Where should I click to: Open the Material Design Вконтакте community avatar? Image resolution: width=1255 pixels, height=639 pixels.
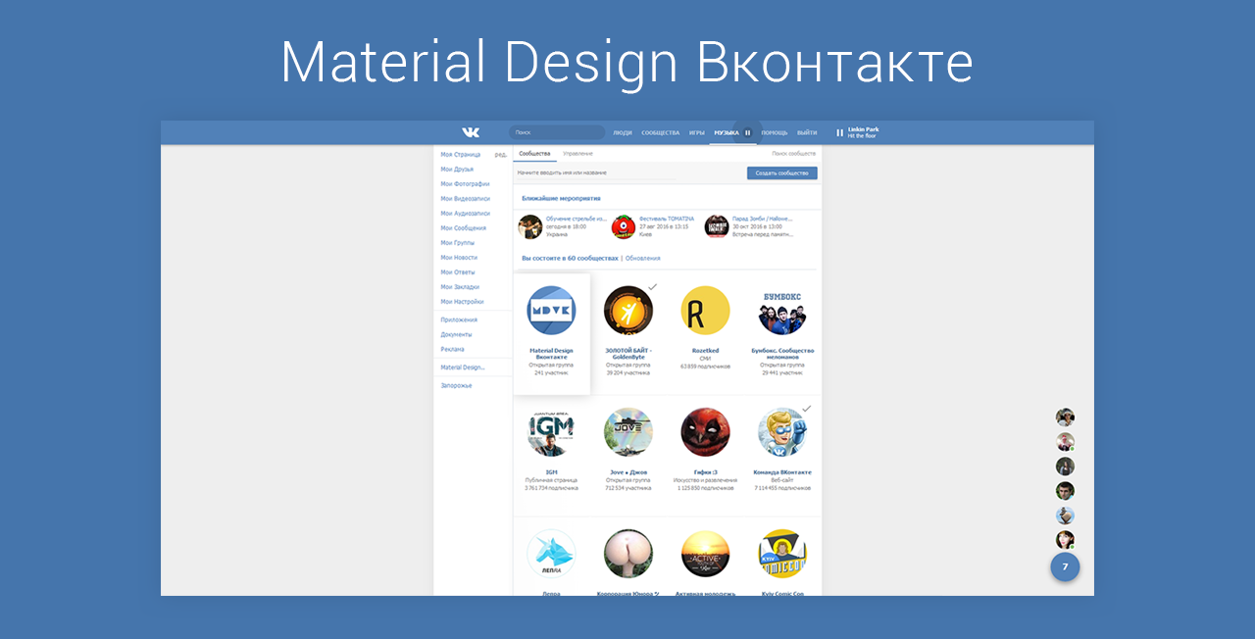pos(551,309)
